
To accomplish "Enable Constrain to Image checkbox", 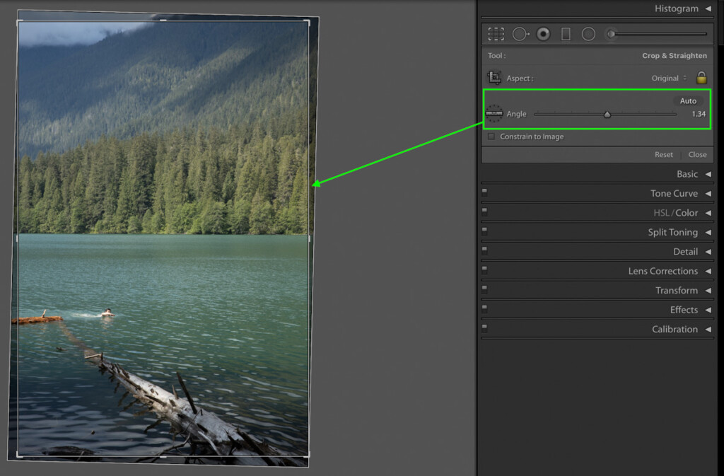I will coord(491,137).
